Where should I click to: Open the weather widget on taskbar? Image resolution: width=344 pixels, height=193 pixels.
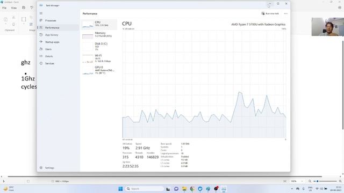[x=9, y=189]
